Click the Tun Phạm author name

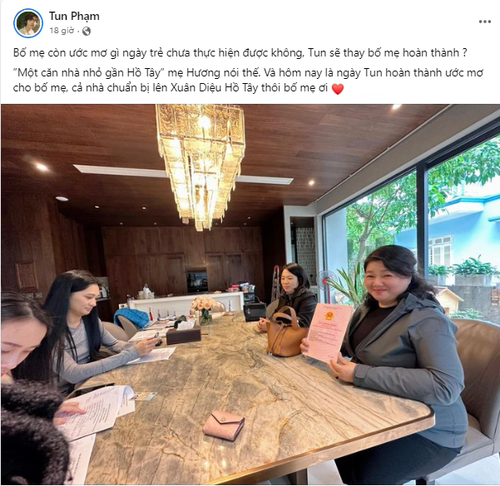pos(74,16)
